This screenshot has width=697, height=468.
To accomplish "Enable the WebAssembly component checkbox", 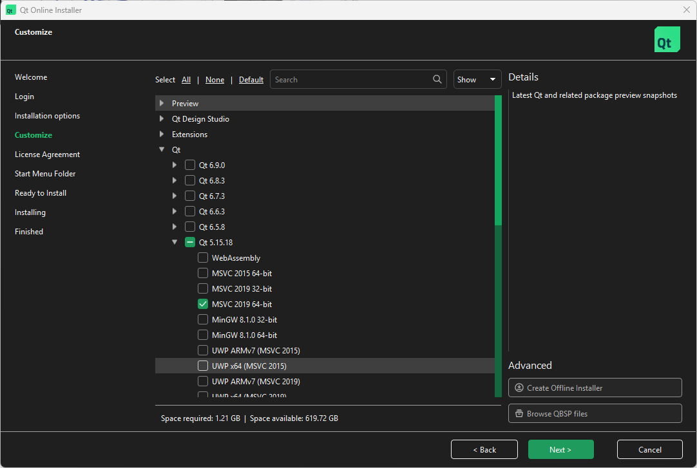I will click(x=203, y=258).
